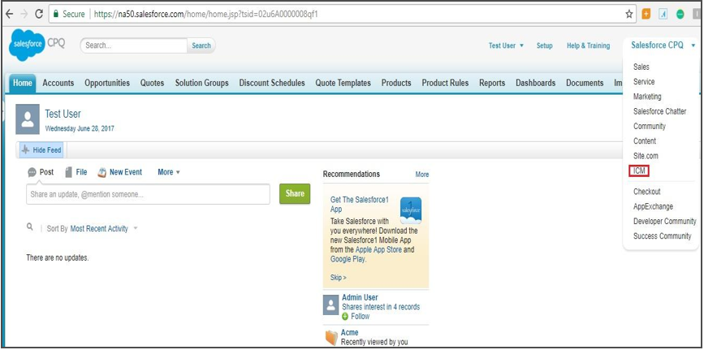Click the feed search magnifier icon
Screen dimensions: 704x350
click(x=30, y=228)
